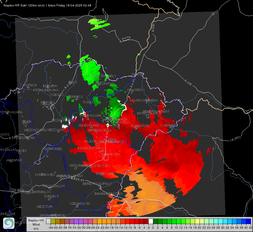Click the '18 (RO)' road label
This screenshot has width=253, height=232.
235,139
